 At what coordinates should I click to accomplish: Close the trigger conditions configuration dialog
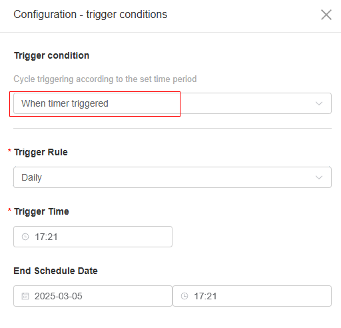326,15
